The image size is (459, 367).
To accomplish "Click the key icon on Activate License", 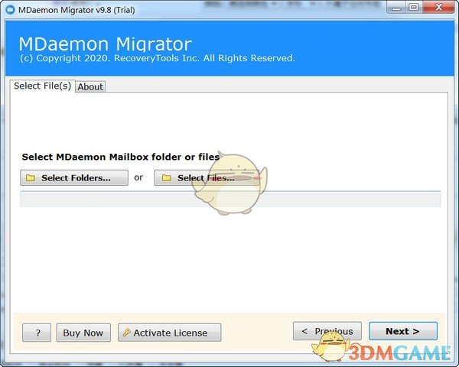I will [125, 333].
